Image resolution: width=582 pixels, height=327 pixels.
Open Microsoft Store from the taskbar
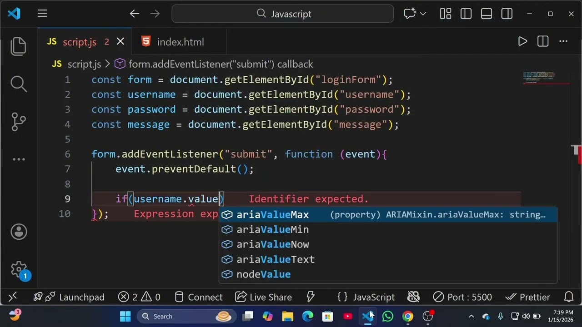(x=328, y=316)
